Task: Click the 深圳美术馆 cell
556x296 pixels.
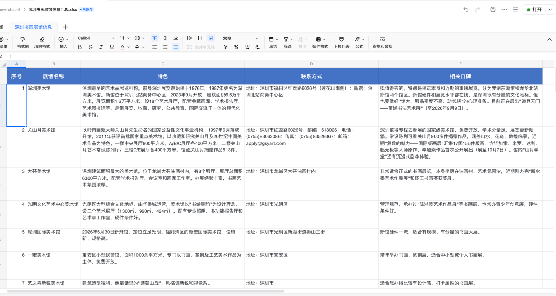Action: [53, 106]
